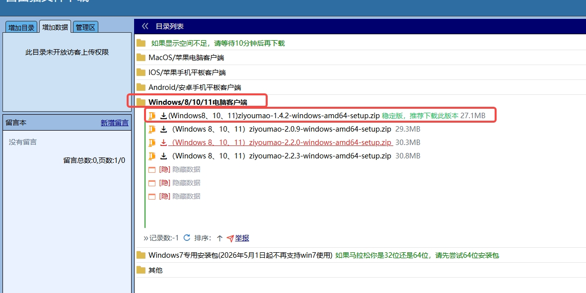Expand the Windows7专用安装包 folder
The width and height of the screenshot is (586, 293).
coord(239,255)
